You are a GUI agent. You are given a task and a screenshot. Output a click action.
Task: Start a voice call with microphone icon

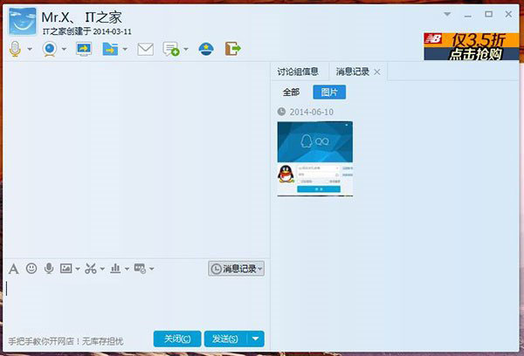coord(16,49)
